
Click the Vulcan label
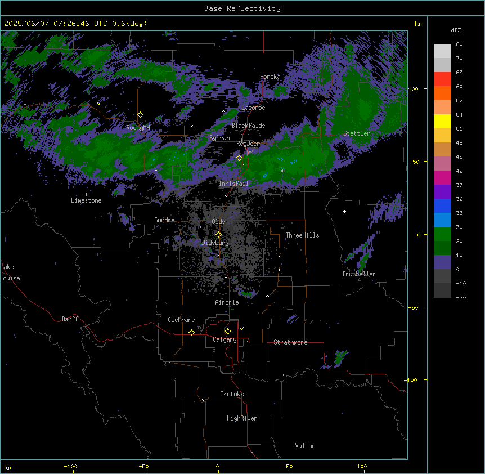coord(306,446)
